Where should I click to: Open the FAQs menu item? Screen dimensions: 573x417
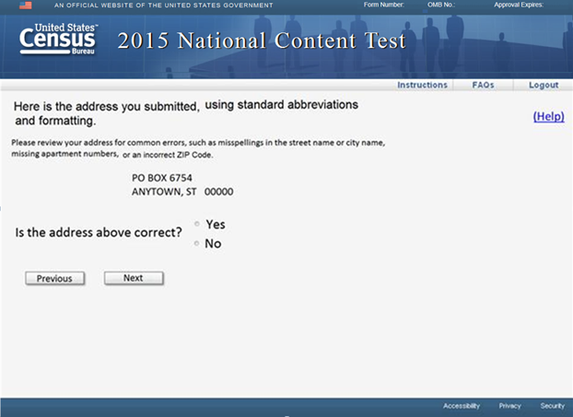click(x=483, y=85)
